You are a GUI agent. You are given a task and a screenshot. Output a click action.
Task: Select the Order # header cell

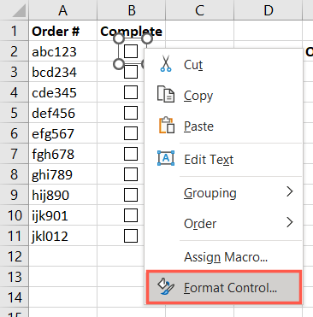click(x=62, y=31)
